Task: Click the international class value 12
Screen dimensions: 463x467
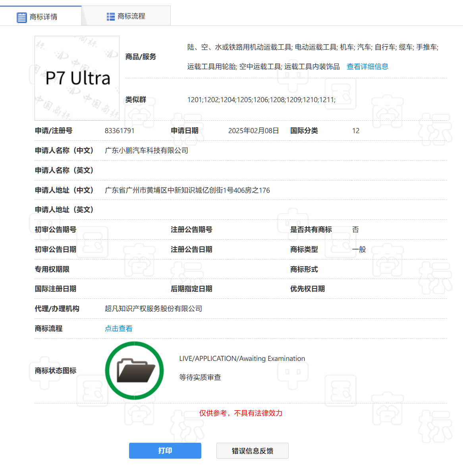Action: (356, 130)
